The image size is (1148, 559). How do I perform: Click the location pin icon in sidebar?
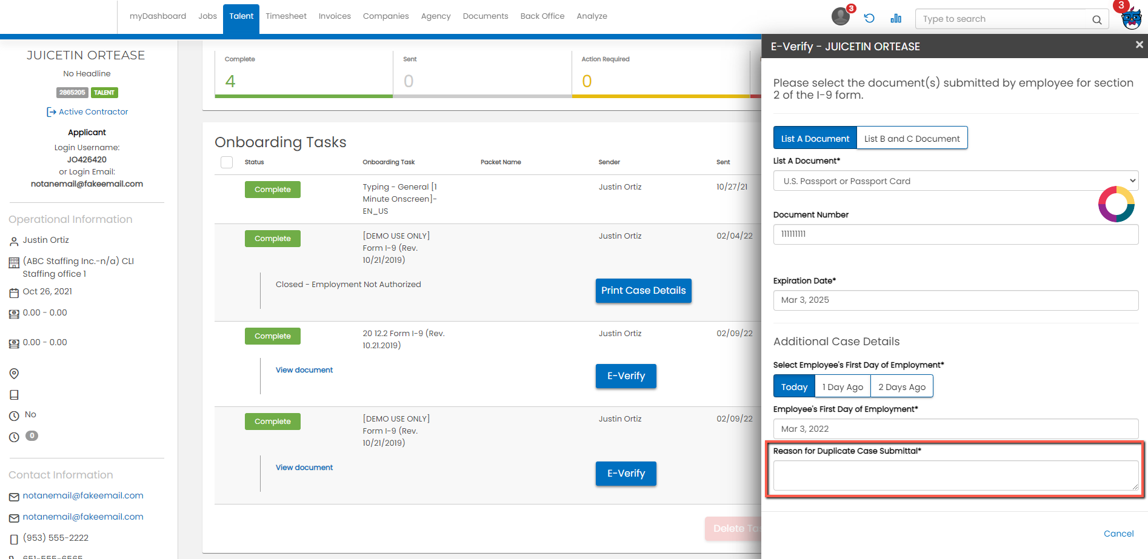click(x=14, y=374)
